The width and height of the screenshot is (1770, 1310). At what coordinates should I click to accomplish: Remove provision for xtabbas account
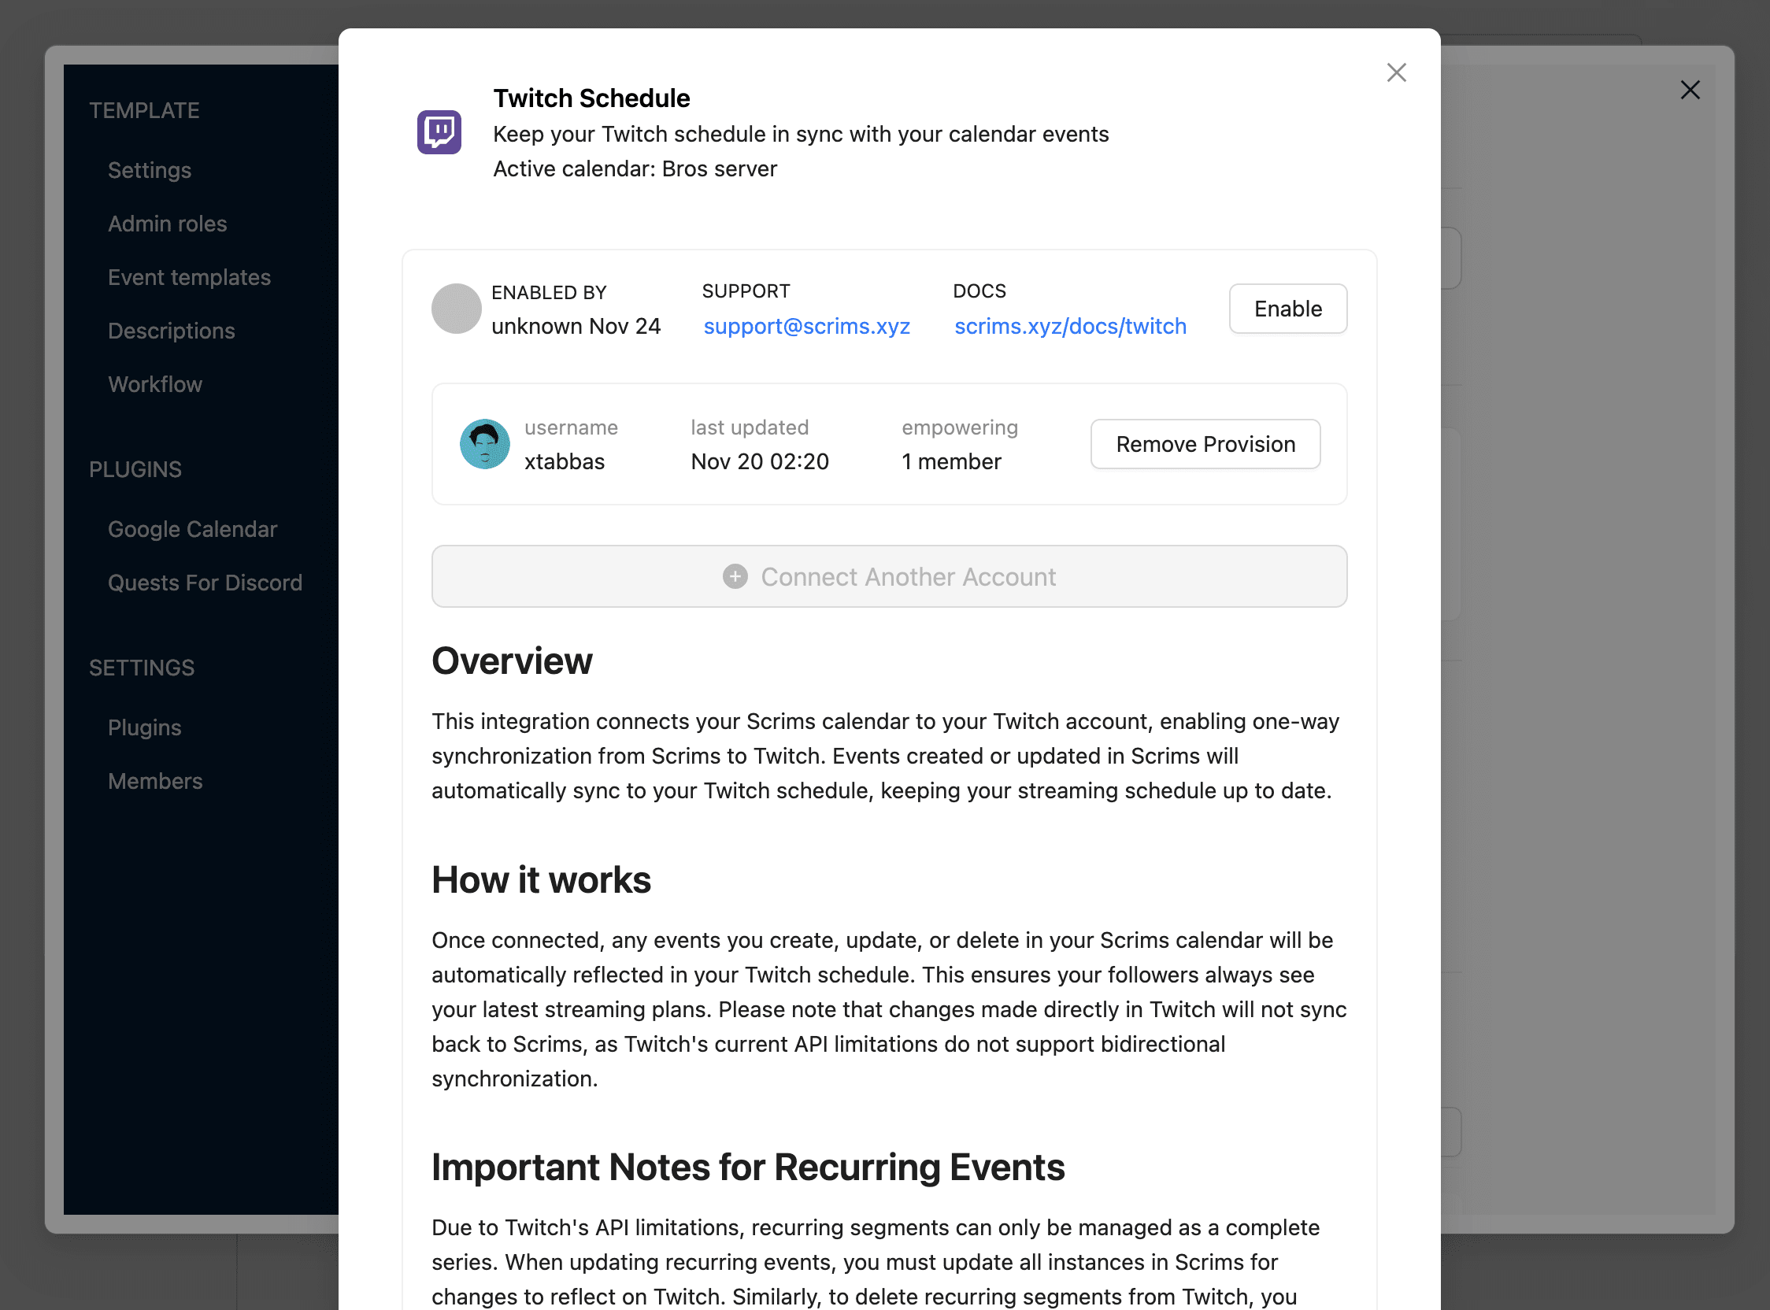coord(1205,444)
